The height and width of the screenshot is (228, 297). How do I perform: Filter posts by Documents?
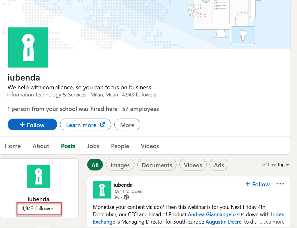[157, 165]
